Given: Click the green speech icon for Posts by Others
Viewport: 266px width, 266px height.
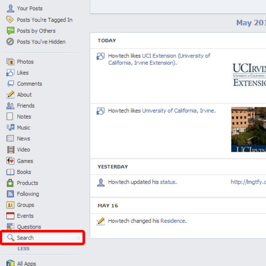Looking at the screenshot, I should point(11,31).
